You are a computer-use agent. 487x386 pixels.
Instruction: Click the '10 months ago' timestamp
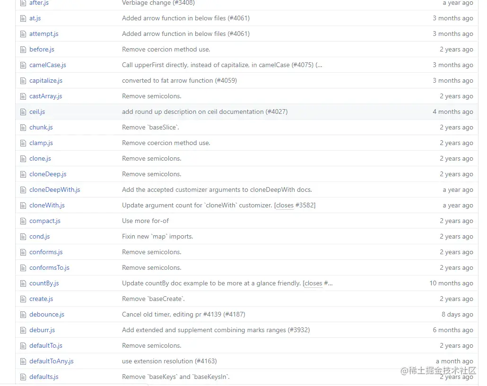451,283
